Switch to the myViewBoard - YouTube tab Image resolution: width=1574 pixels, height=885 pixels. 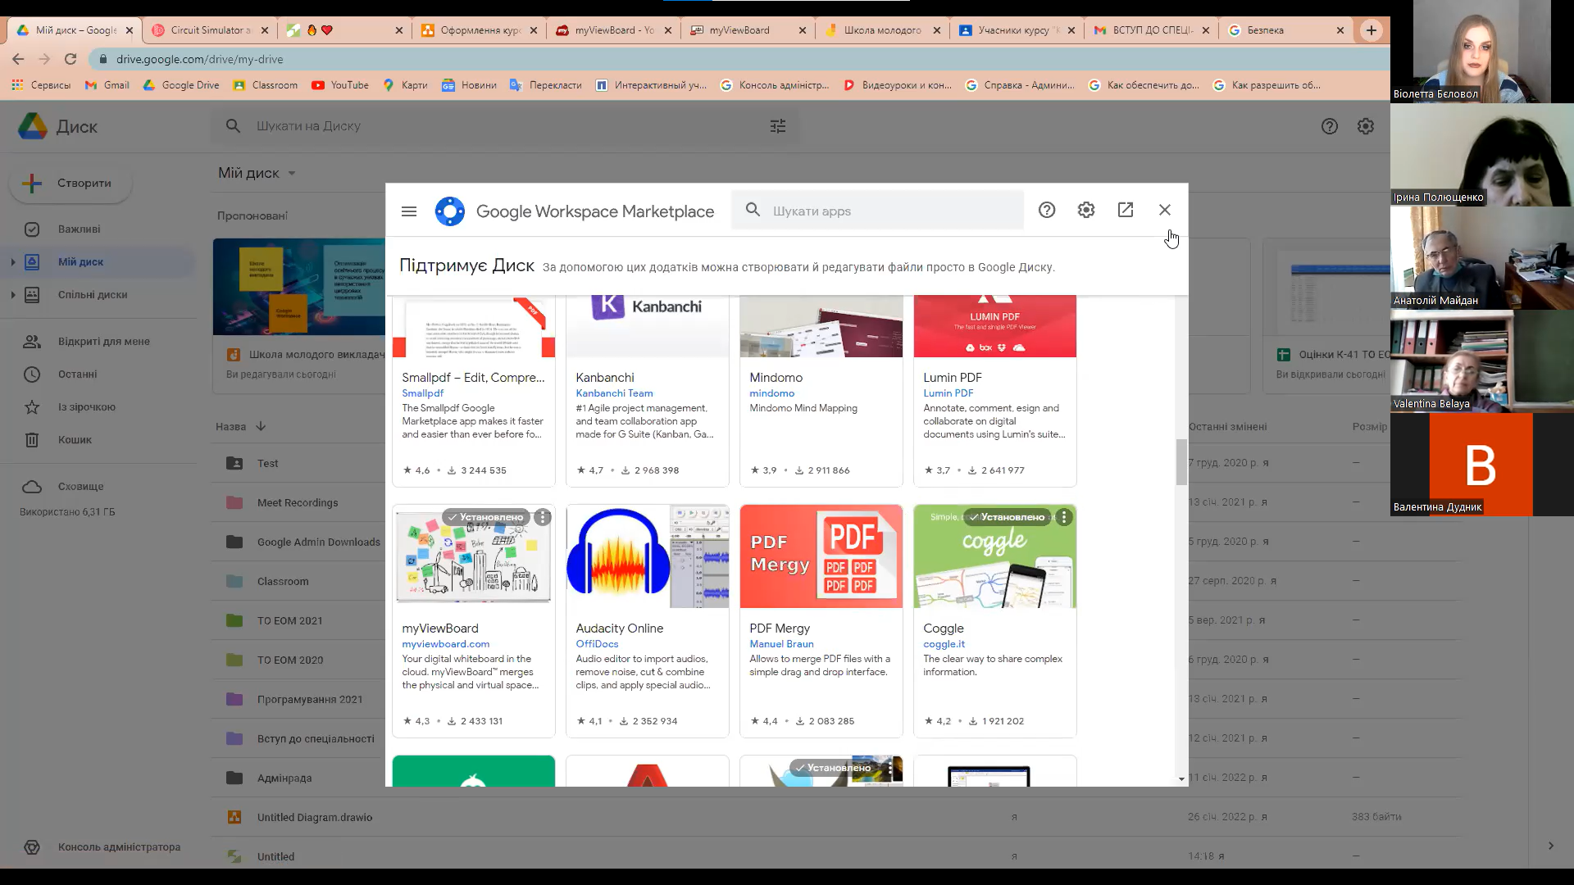(x=614, y=30)
